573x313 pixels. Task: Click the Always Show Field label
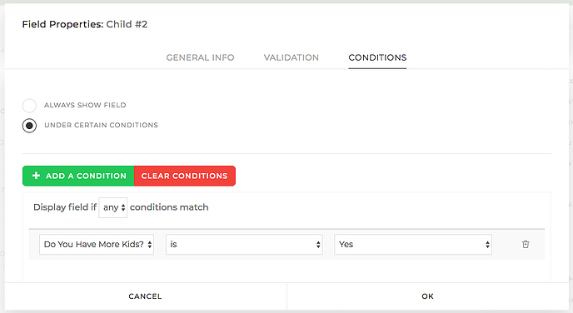click(85, 105)
